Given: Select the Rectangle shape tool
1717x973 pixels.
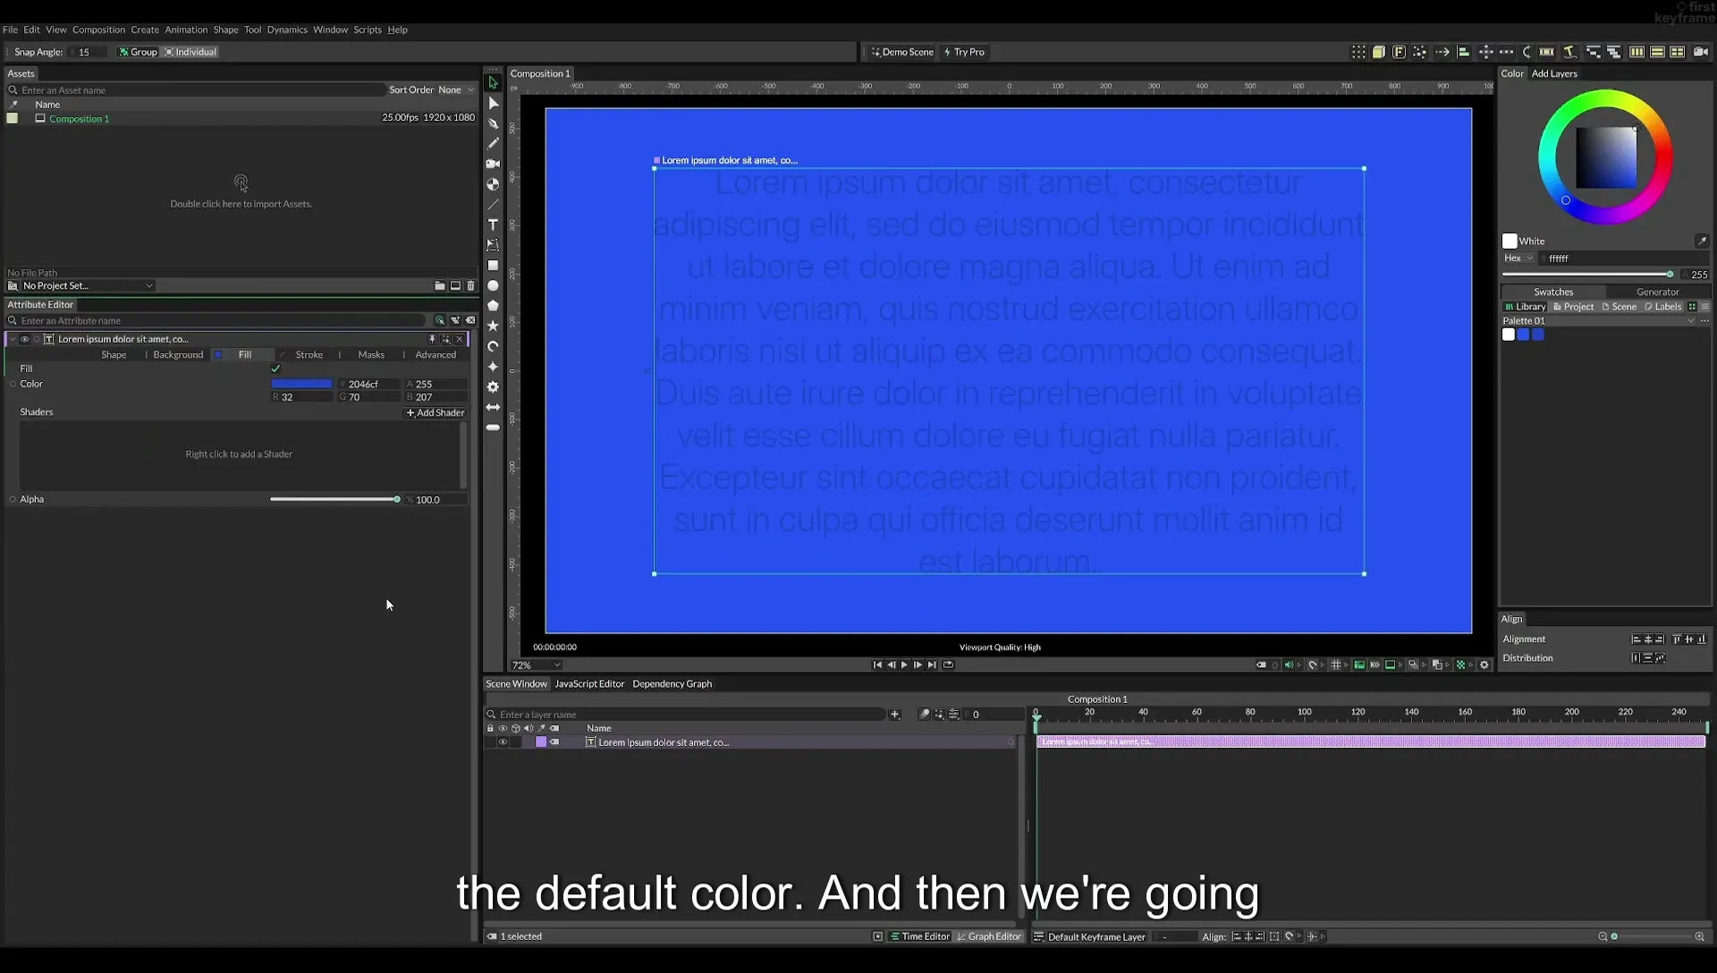Looking at the screenshot, I should coord(493,266).
